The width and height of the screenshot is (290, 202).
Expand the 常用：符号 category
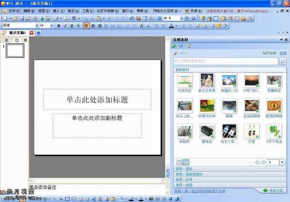(x=230, y=180)
